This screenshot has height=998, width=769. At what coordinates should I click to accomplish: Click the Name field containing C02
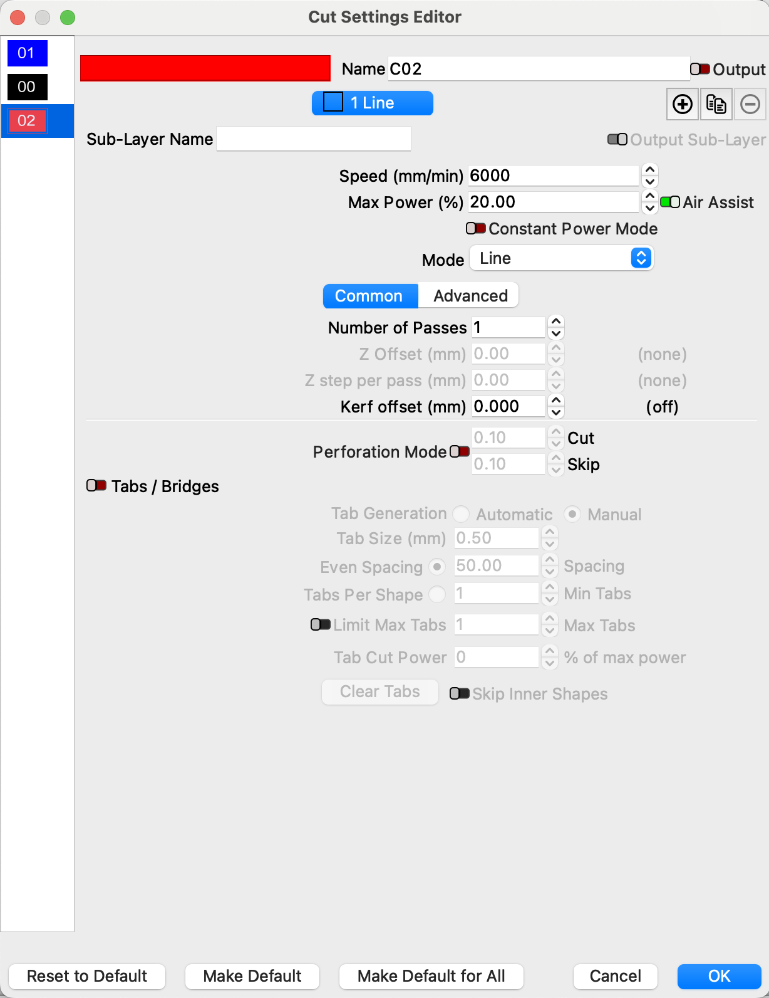539,68
